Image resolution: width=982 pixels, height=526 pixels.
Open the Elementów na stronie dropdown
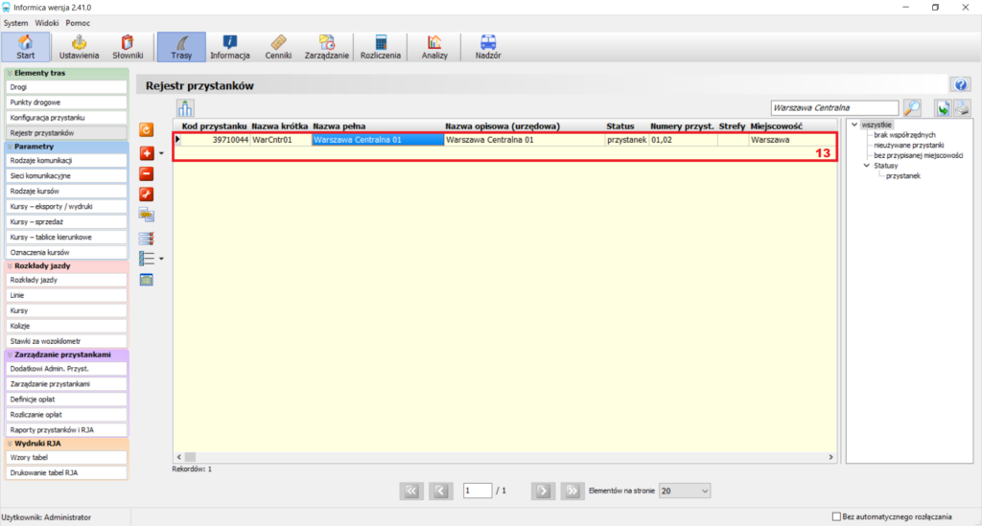(685, 491)
